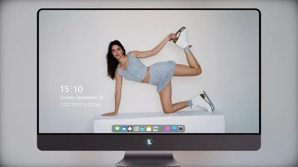This screenshot has height=167, width=298.
Task: Open the photo gallery app icon
Action: 155,129
